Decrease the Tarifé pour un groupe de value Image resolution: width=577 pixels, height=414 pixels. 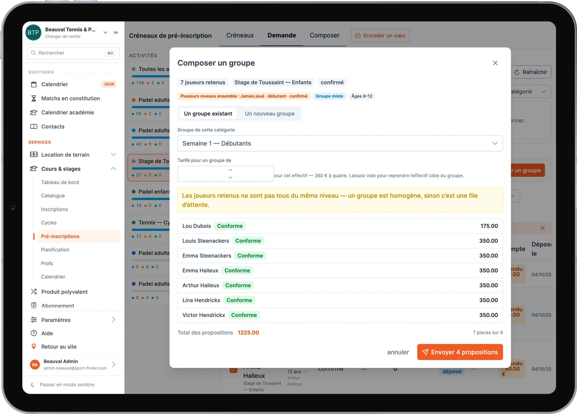tap(231, 177)
